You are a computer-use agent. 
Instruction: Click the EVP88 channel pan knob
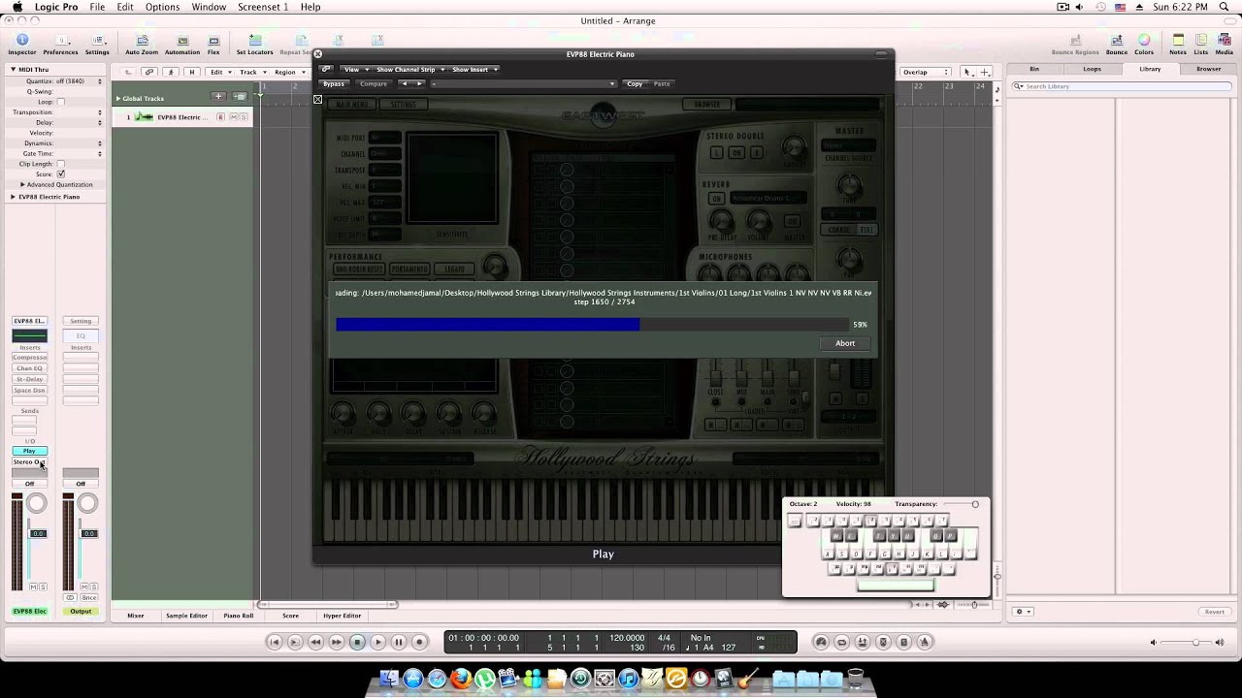pyautogui.click(x=37, y=503)
